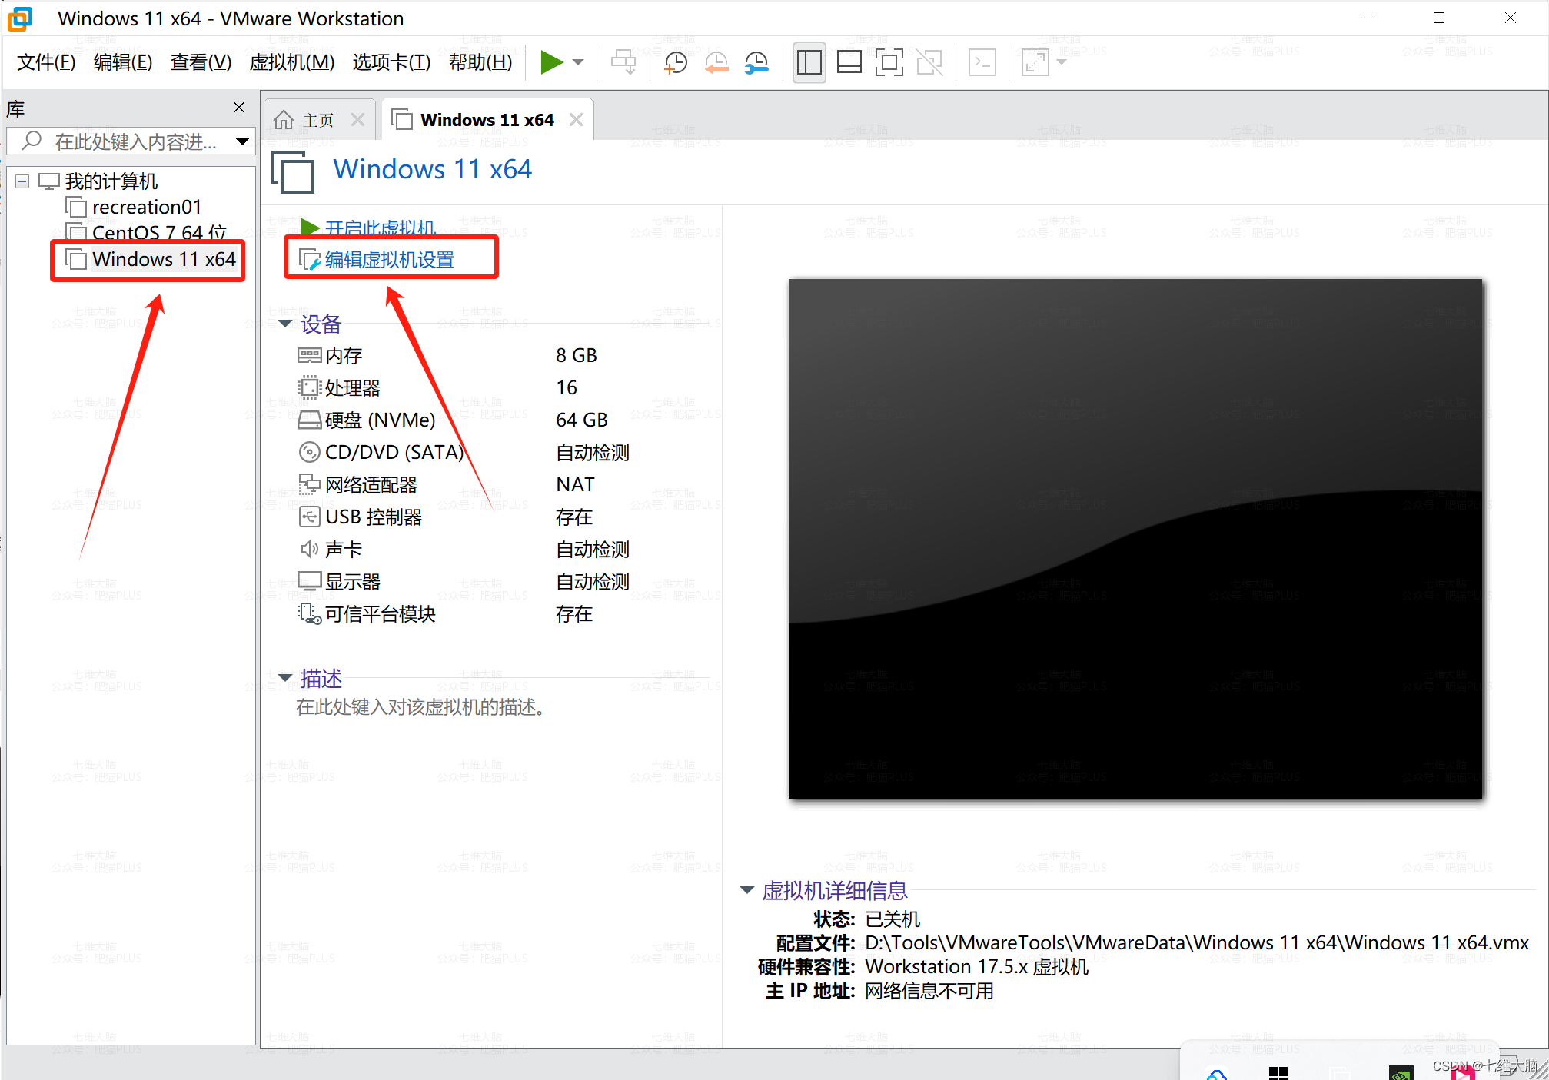
Task: Open the 虚拟机(M) menu
Action: click(291, 62)
